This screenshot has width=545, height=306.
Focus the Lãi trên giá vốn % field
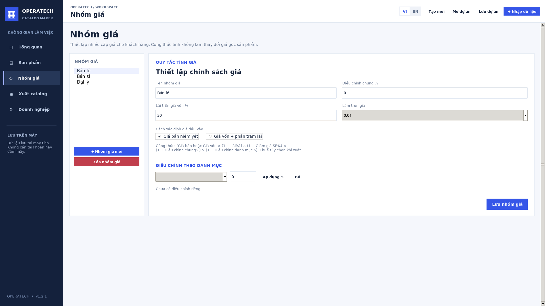[246, 115]
